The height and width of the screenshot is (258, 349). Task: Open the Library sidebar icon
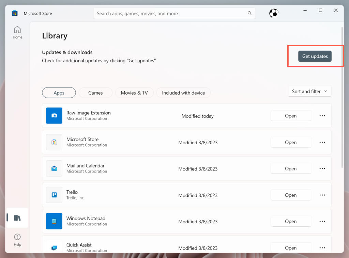pos(17,218)
